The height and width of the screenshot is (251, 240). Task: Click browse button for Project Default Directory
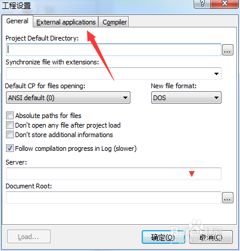227,50
